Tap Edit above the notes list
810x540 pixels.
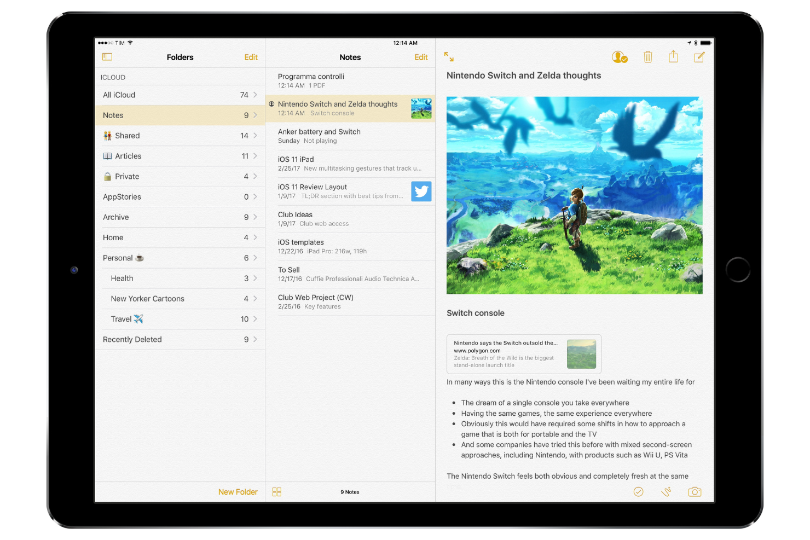421,57
